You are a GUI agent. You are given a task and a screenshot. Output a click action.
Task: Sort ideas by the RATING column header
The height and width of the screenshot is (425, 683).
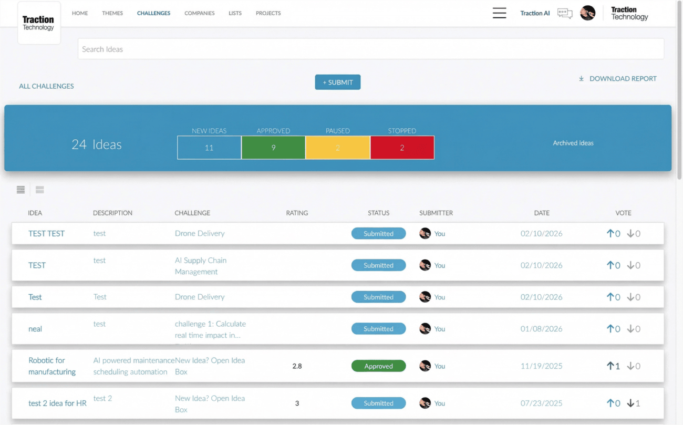[x=297, y=213]
